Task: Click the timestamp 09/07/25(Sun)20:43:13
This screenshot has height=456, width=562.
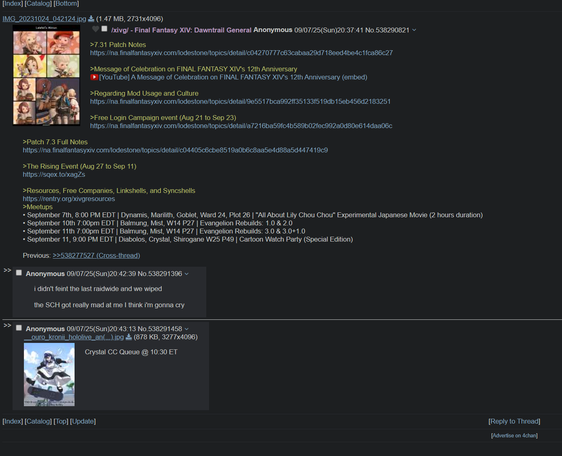Action: pyautogui.click(x=101, y=329)
